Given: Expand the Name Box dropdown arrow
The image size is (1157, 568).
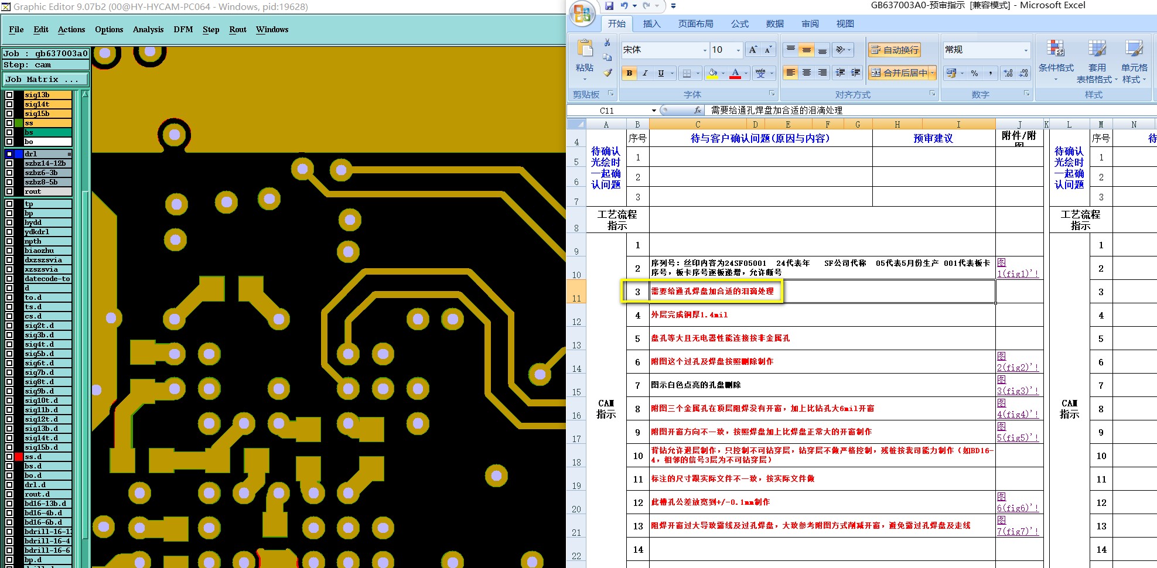Looking at the screenshot, I should tap(654, 110).
